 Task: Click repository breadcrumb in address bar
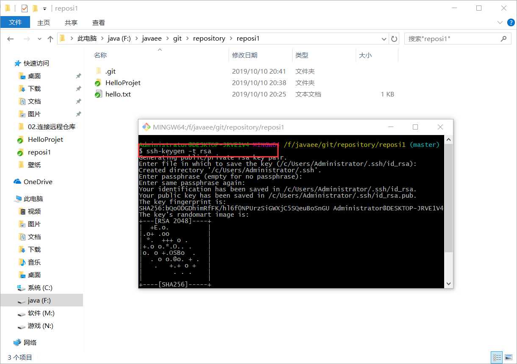coord(209,39)
